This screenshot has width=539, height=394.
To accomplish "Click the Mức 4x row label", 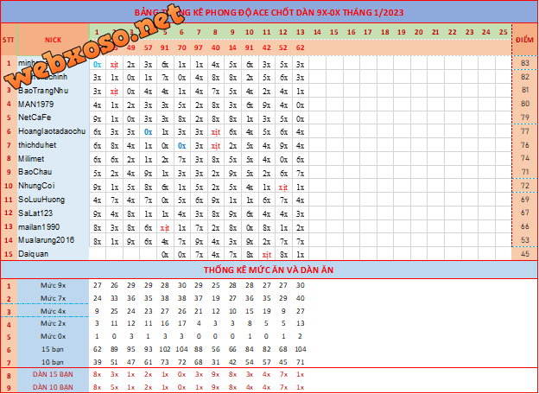I will [x=53, y=311].
